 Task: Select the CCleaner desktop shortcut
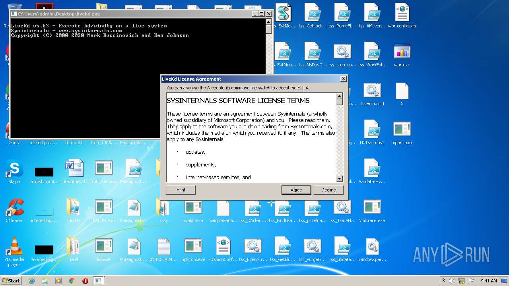click(x=14, y=211)
